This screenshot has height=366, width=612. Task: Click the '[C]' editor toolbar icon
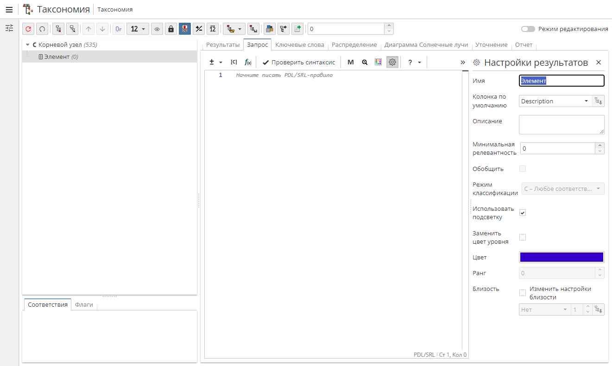tap(234, 62)
